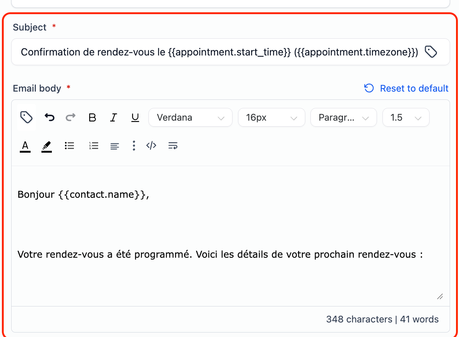
Task: Open custom values tag in editor toolbar
Action: [26, 118]
